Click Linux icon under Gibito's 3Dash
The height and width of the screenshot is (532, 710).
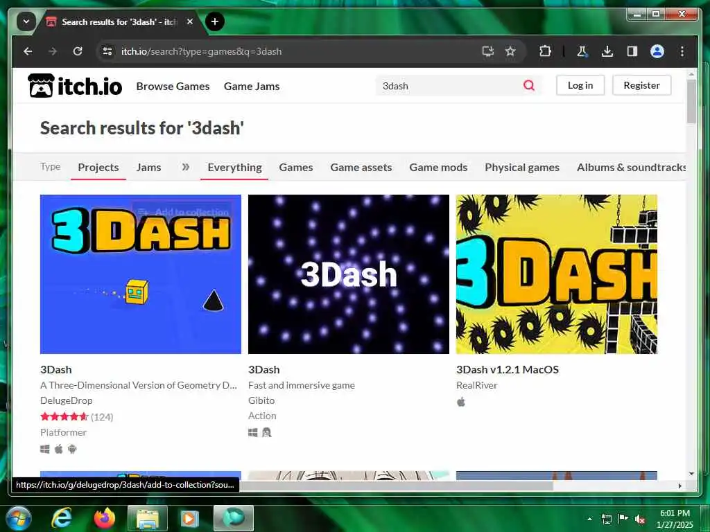267,432
